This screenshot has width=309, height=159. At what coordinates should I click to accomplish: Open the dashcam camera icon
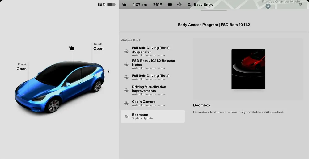point(170,5)
